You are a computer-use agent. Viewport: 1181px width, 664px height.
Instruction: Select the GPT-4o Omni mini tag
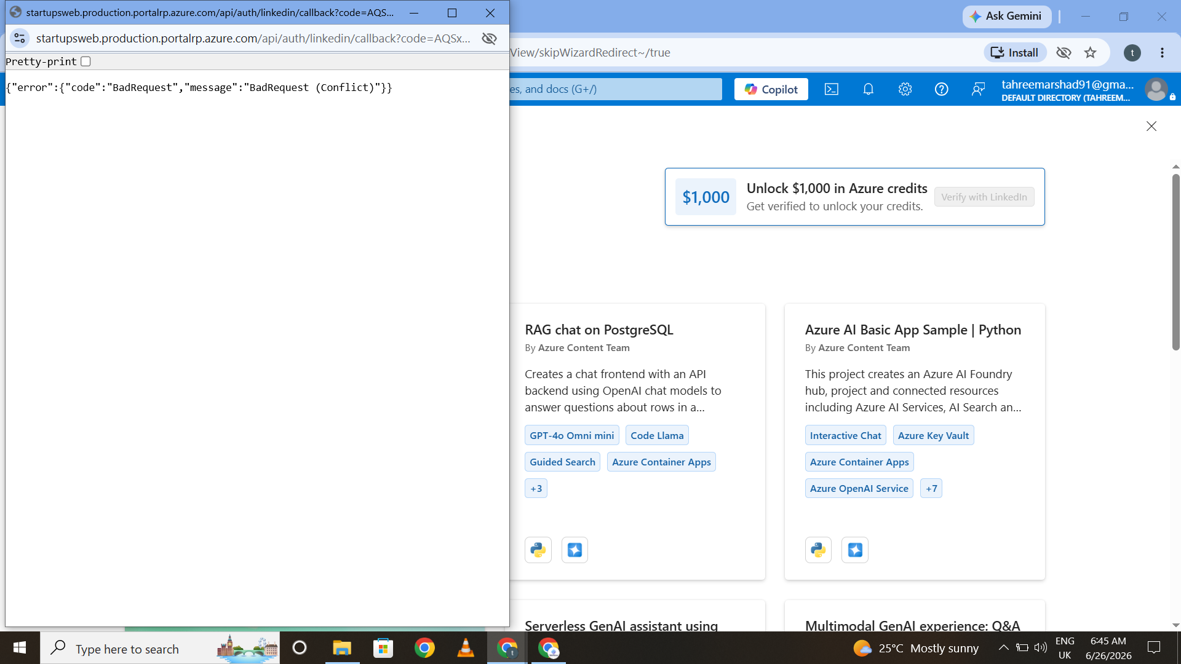(x=572, y=435)
